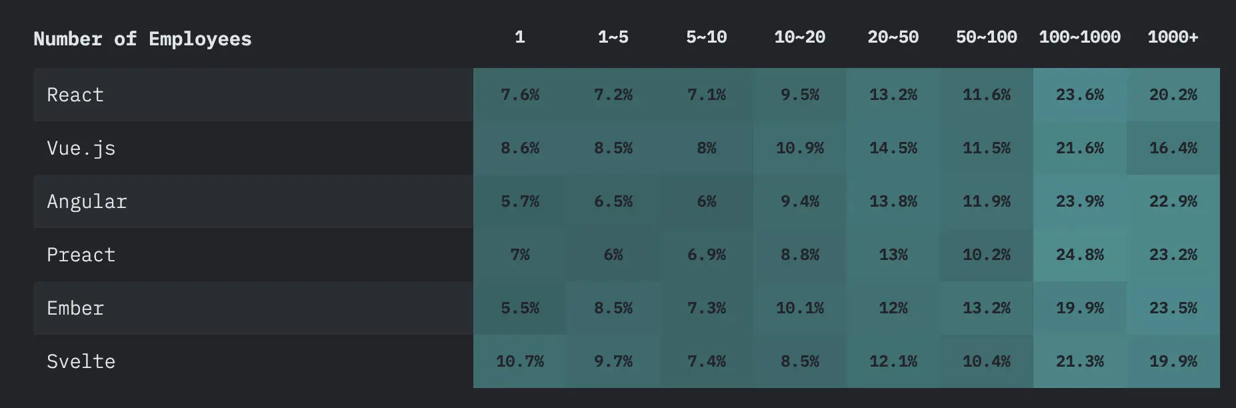Click Vue.js 16.4% heatmap cell
This screenshot has height=408, width=1236.
pyautogui.click(x=1173, y=148)
